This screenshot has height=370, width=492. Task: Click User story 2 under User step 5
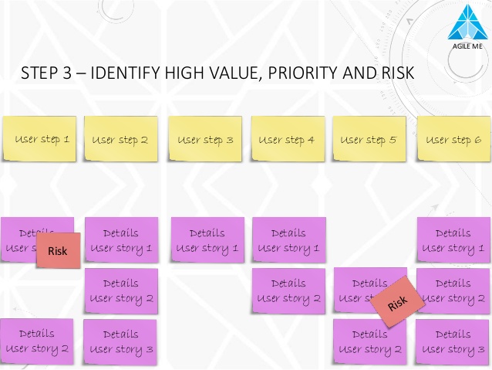pyautogui.click(x=369, y=342)
